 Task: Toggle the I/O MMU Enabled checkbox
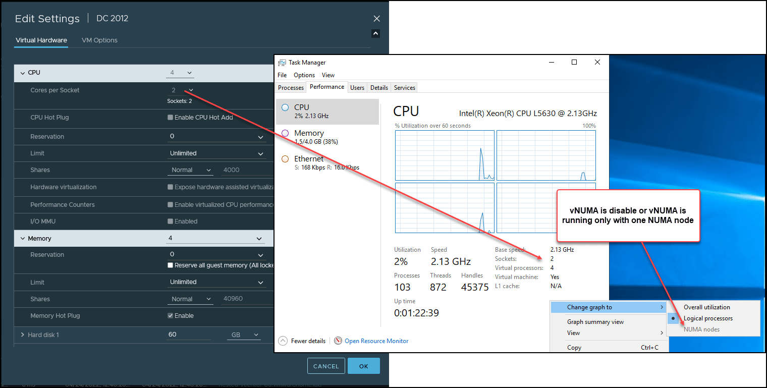coord(170,221)
